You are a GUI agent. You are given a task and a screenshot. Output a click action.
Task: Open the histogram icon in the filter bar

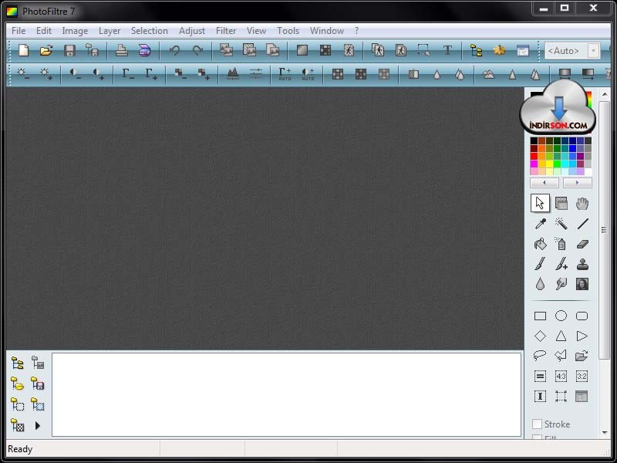pos(233,73)
